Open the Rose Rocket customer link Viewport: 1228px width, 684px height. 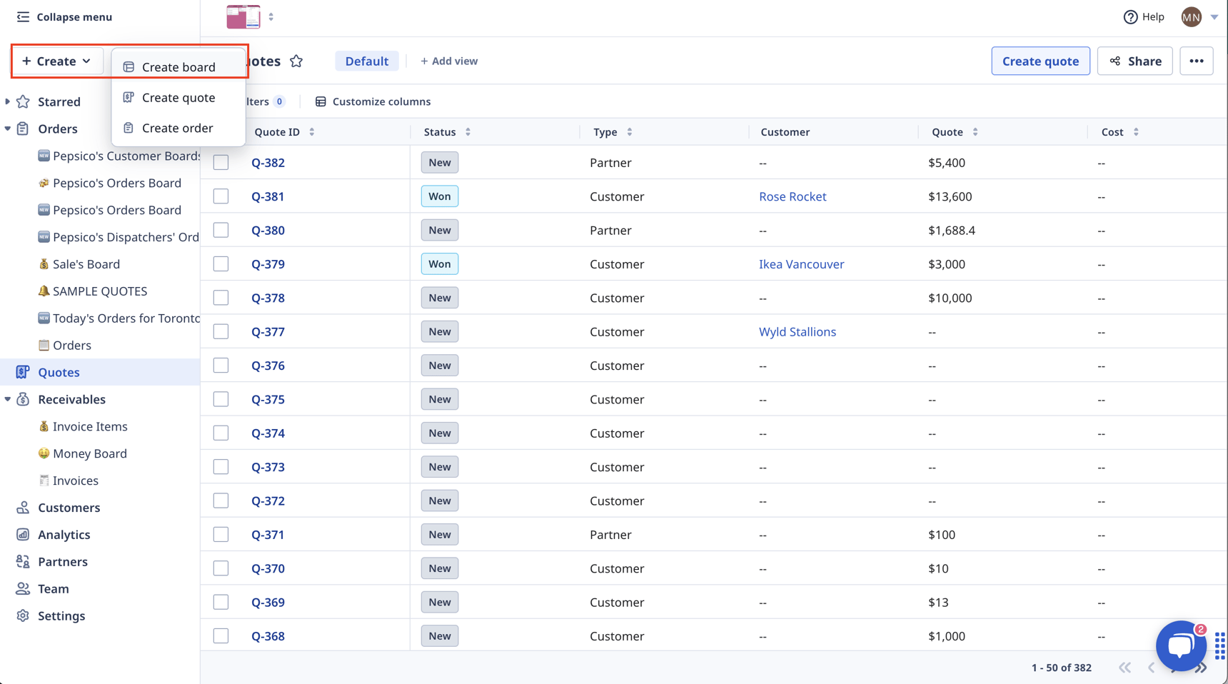click(x=792, y=196)
